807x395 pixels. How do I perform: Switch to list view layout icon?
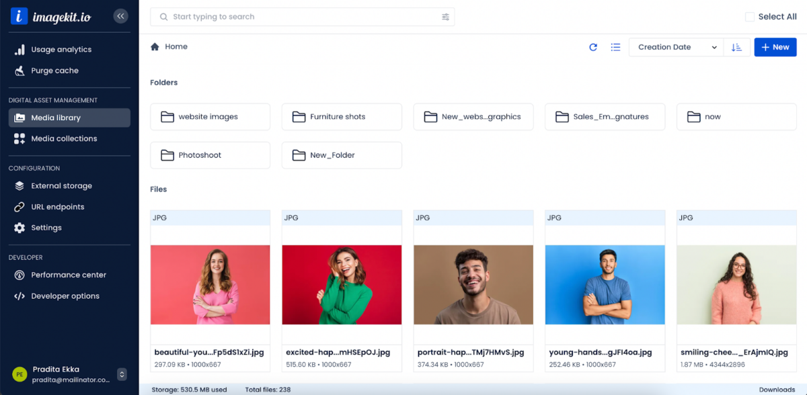click(615, 47)
